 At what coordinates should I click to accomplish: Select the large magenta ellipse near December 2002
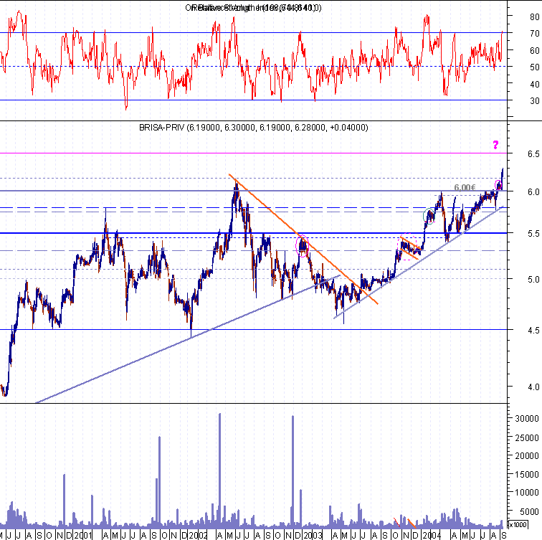[303, 246]
